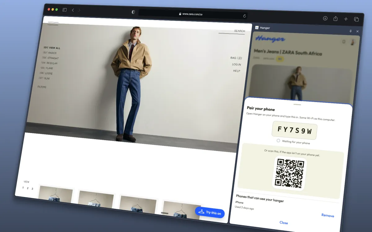The image size is (372, 232).
Task: Switch to grid view 1
Action: [x=23, y=188]
